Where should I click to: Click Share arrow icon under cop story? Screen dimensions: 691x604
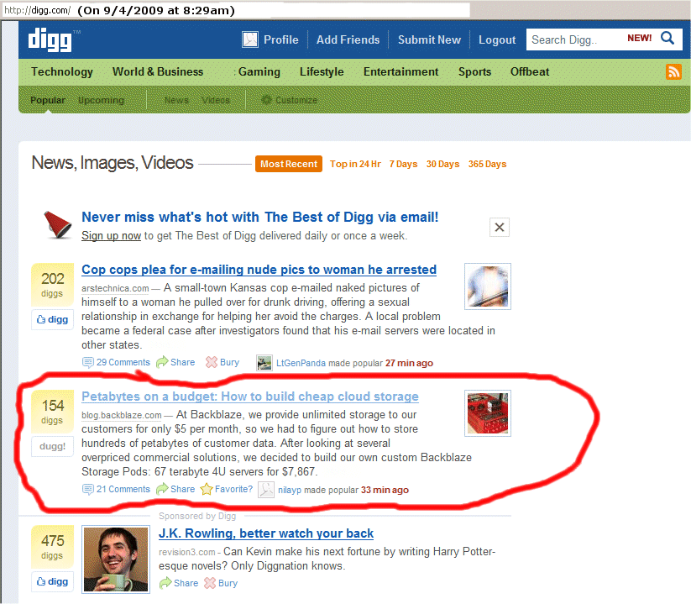[162, 362]
